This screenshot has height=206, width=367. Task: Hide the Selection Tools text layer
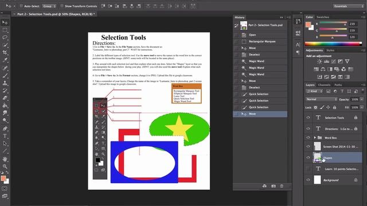(x=309, y=117)
